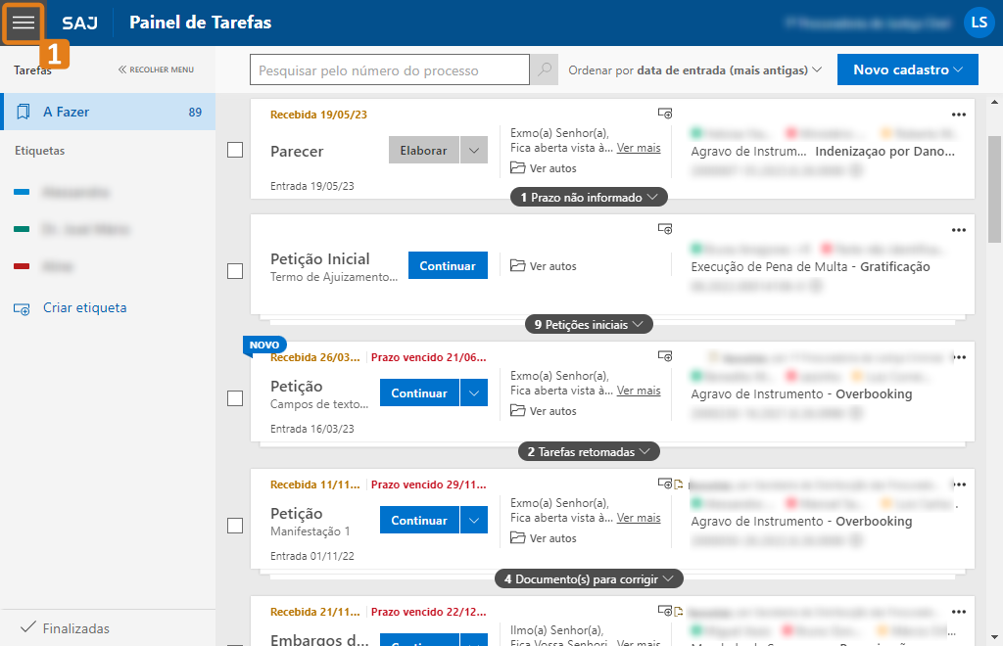Check the Petição Inicial task checkbox
The height and width of the screenshot is (646, 1003).
(x=235, y=271)
